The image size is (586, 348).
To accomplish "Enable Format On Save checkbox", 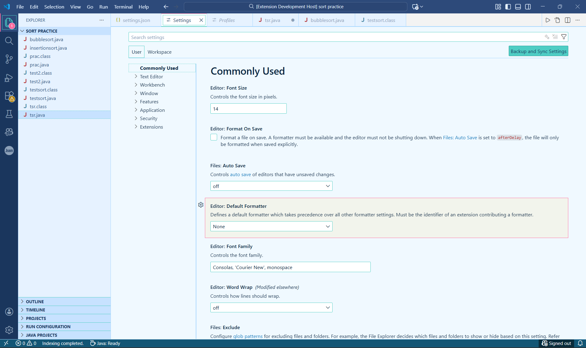I will click(x=214, y=137).
